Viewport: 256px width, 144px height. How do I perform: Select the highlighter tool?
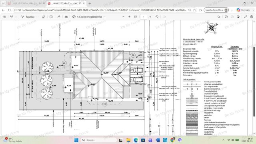click(x=12, y=17)
